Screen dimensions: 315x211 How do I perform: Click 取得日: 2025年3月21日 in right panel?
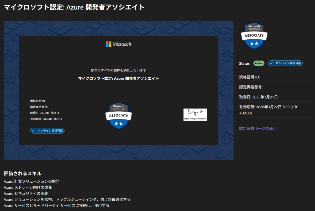pos(258,97)
